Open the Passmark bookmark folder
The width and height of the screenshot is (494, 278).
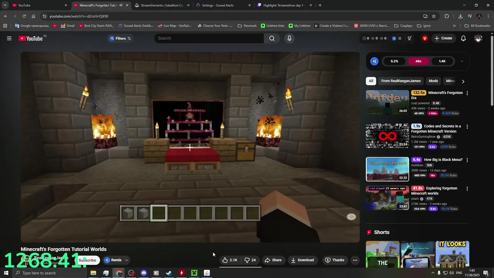point(247,26)
